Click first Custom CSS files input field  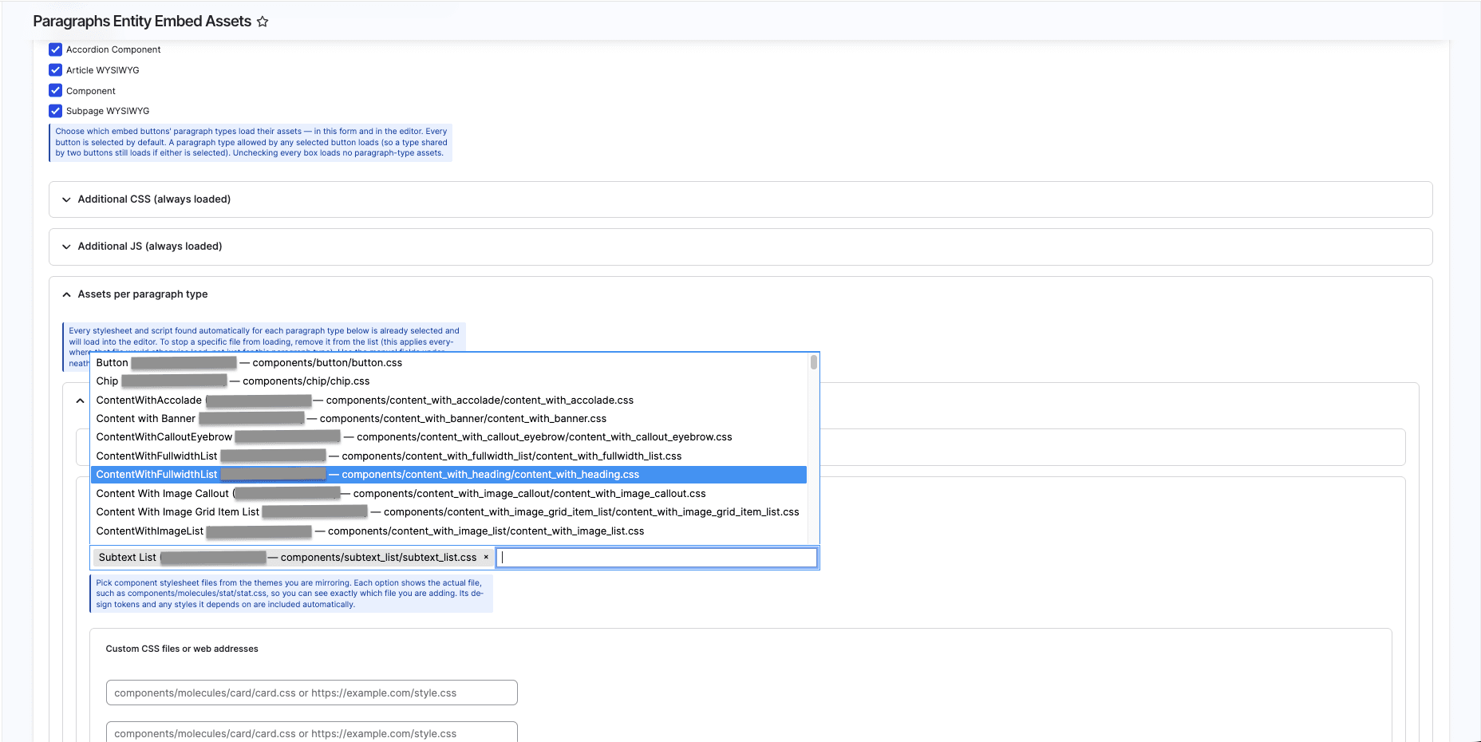(312, 693)
